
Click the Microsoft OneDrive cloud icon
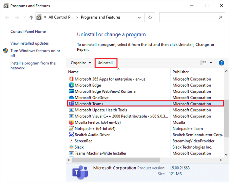[x=71, y=98]
